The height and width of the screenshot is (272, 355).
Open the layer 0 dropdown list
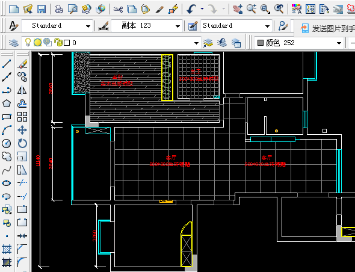tap(111, 43)
